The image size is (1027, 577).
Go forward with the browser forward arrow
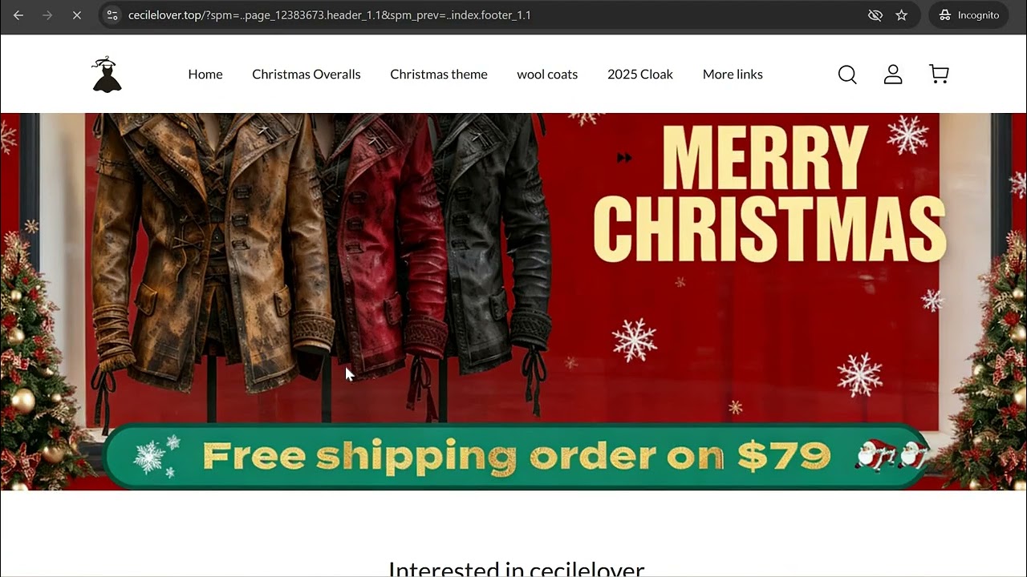(x=47, y=15)
